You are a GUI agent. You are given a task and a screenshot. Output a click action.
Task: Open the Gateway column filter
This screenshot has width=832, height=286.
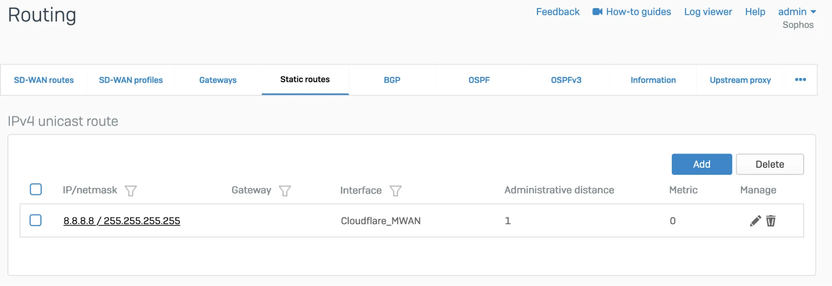click(285, 191)
